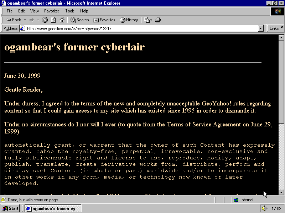Click the paragraph starting 'Under no circumstances'
285x213 pixels.
pyautogui.click(x=138, y=128)
